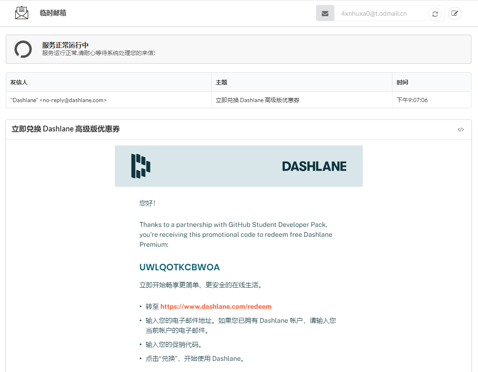This screenshot has width=478, height=372.
Task: Open the dashlane.com/redeem link
Action: click(x=216, y=306)
